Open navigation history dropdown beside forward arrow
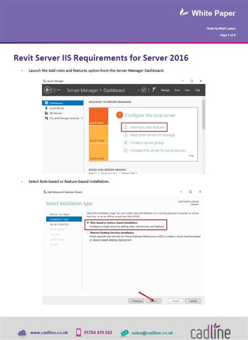 [59, 90]
